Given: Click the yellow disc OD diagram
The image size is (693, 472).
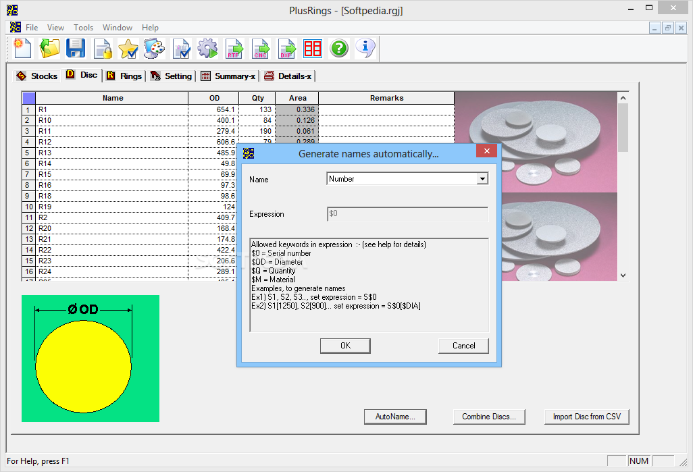Looking at the screenshot, I should [x=91, y=359].
